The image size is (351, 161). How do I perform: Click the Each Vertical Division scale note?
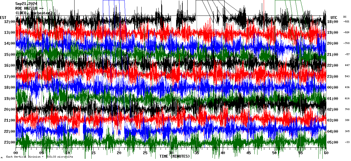[x=39, y=157]
